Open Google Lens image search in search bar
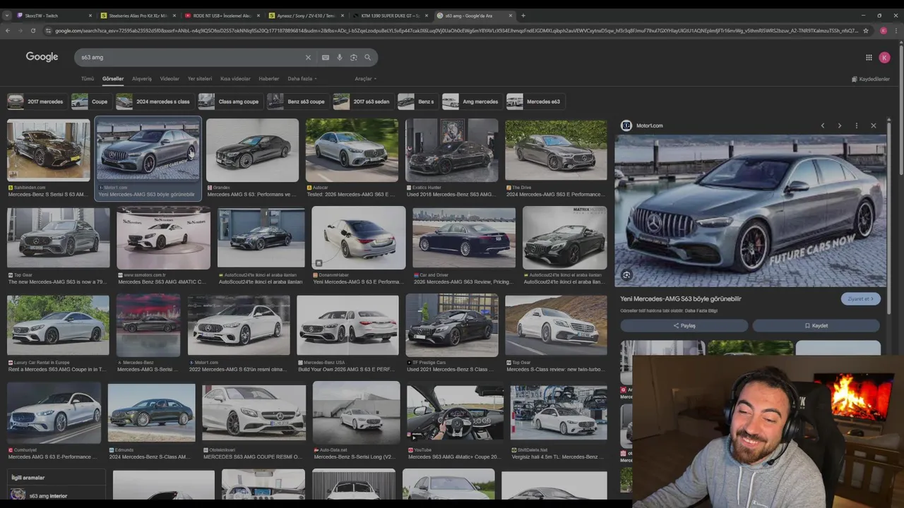 coord(353,57)
